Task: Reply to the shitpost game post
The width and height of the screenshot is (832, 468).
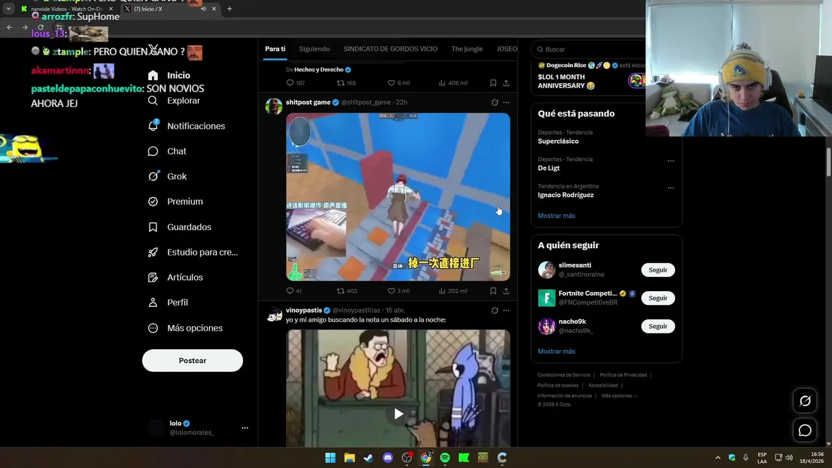Action: click(x=294, y=291)
